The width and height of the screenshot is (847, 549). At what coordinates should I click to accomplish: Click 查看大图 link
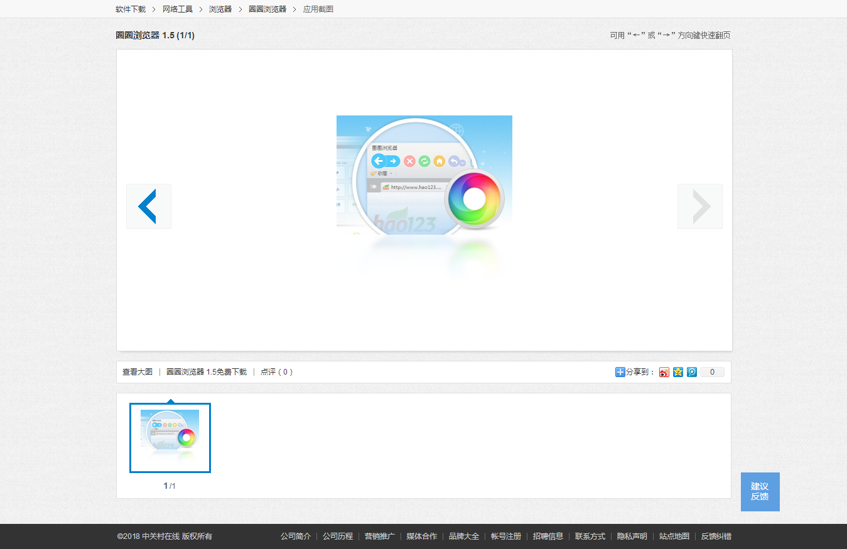pos(138,372)
